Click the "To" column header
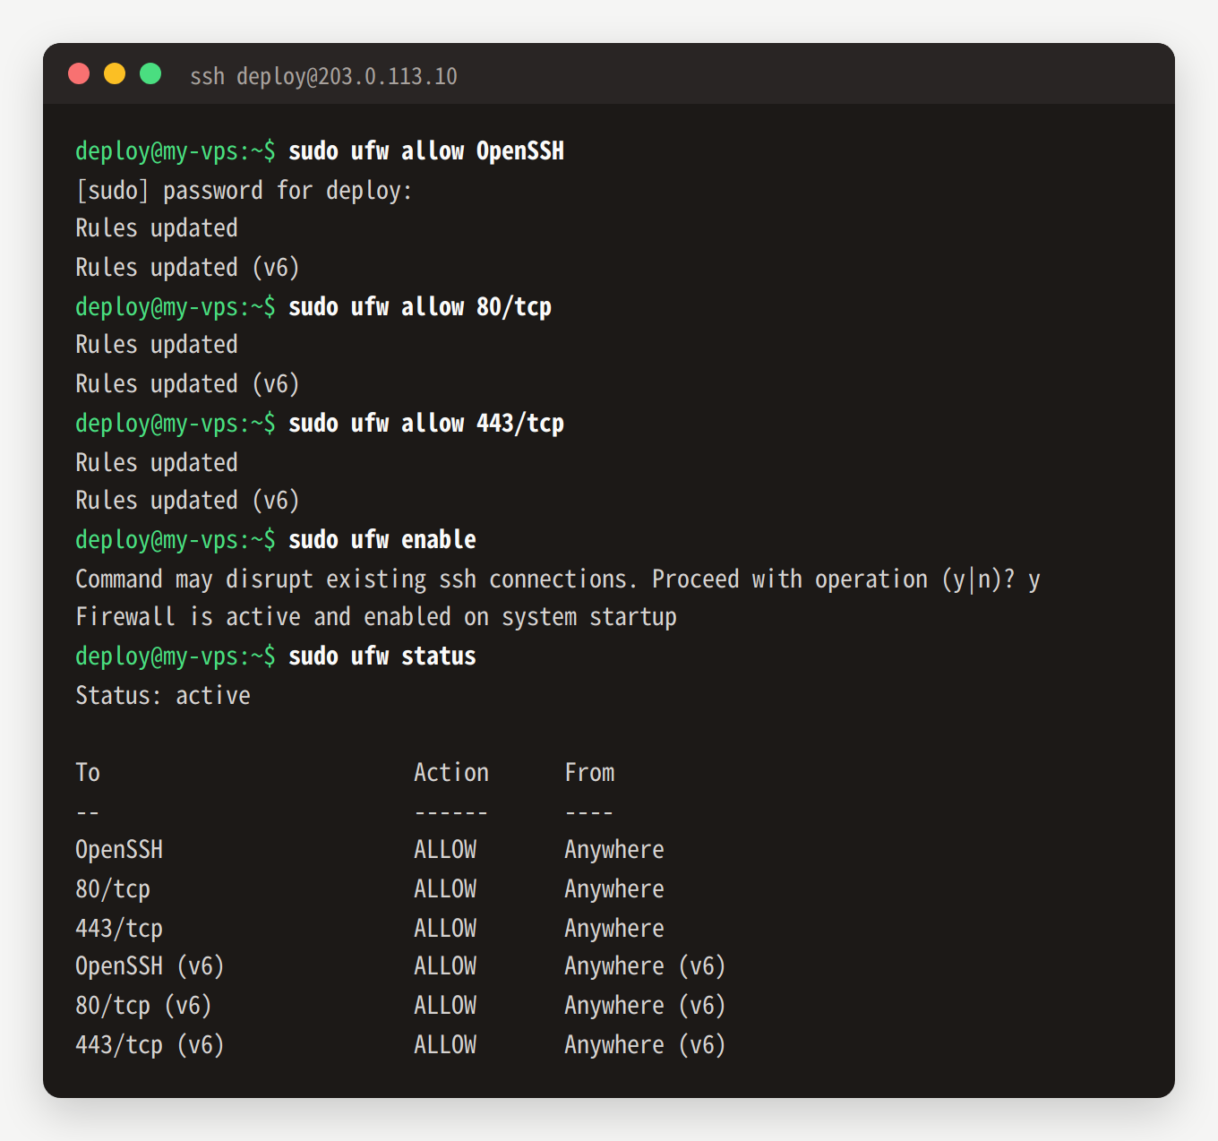 pyautogui.click(x=88, y=773)
